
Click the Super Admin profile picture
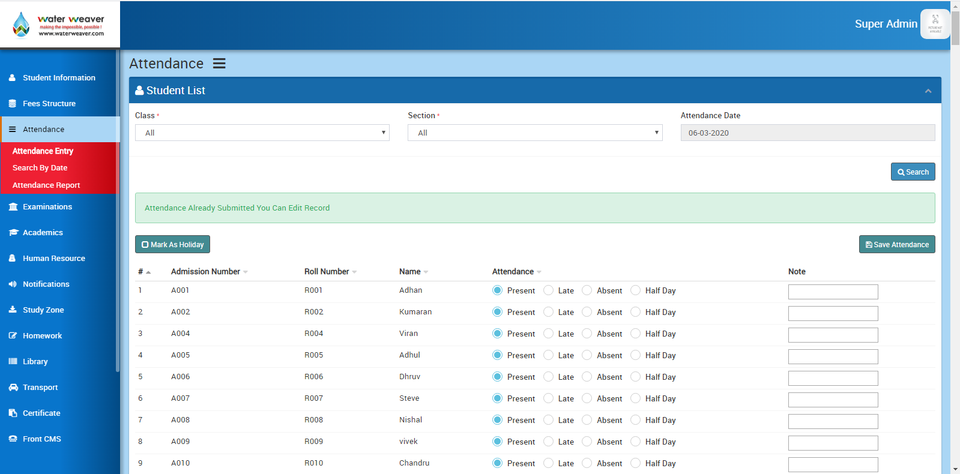[x=934, y=24]
